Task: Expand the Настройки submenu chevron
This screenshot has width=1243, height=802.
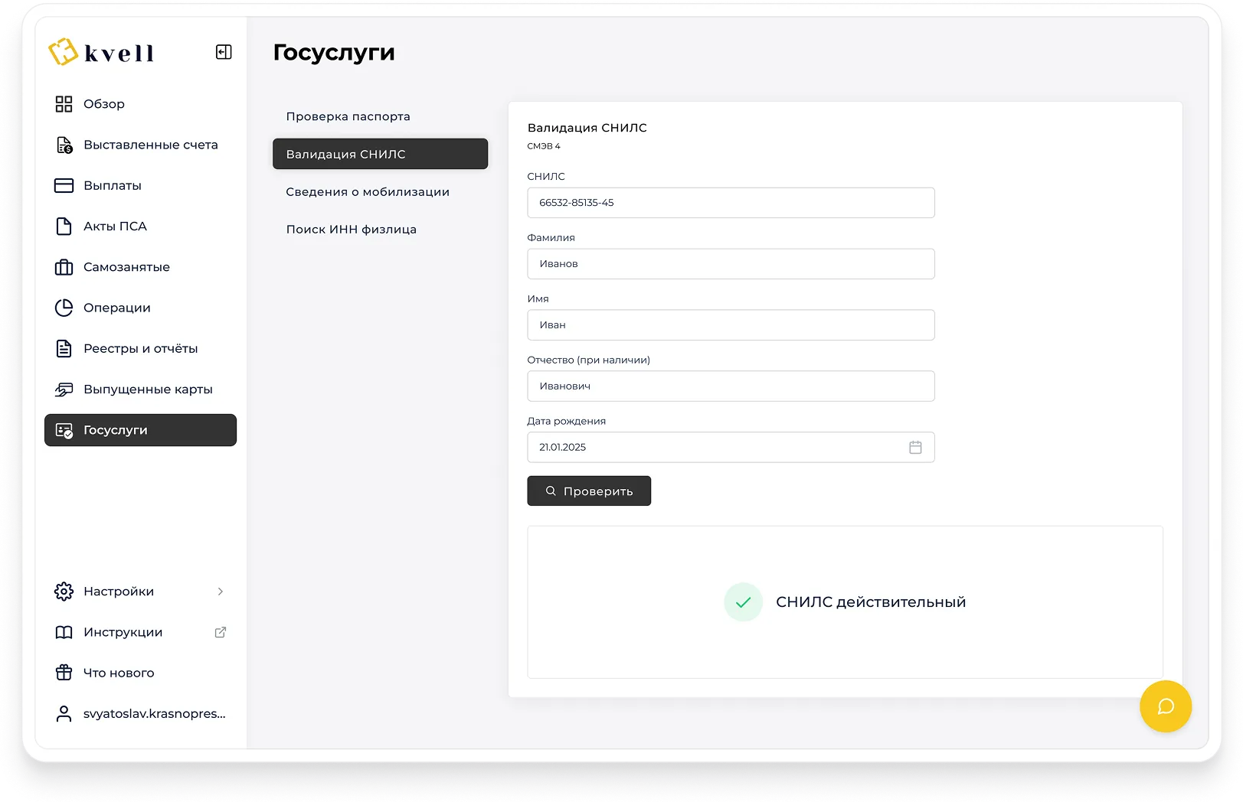Action: click(x=221, y=592)
